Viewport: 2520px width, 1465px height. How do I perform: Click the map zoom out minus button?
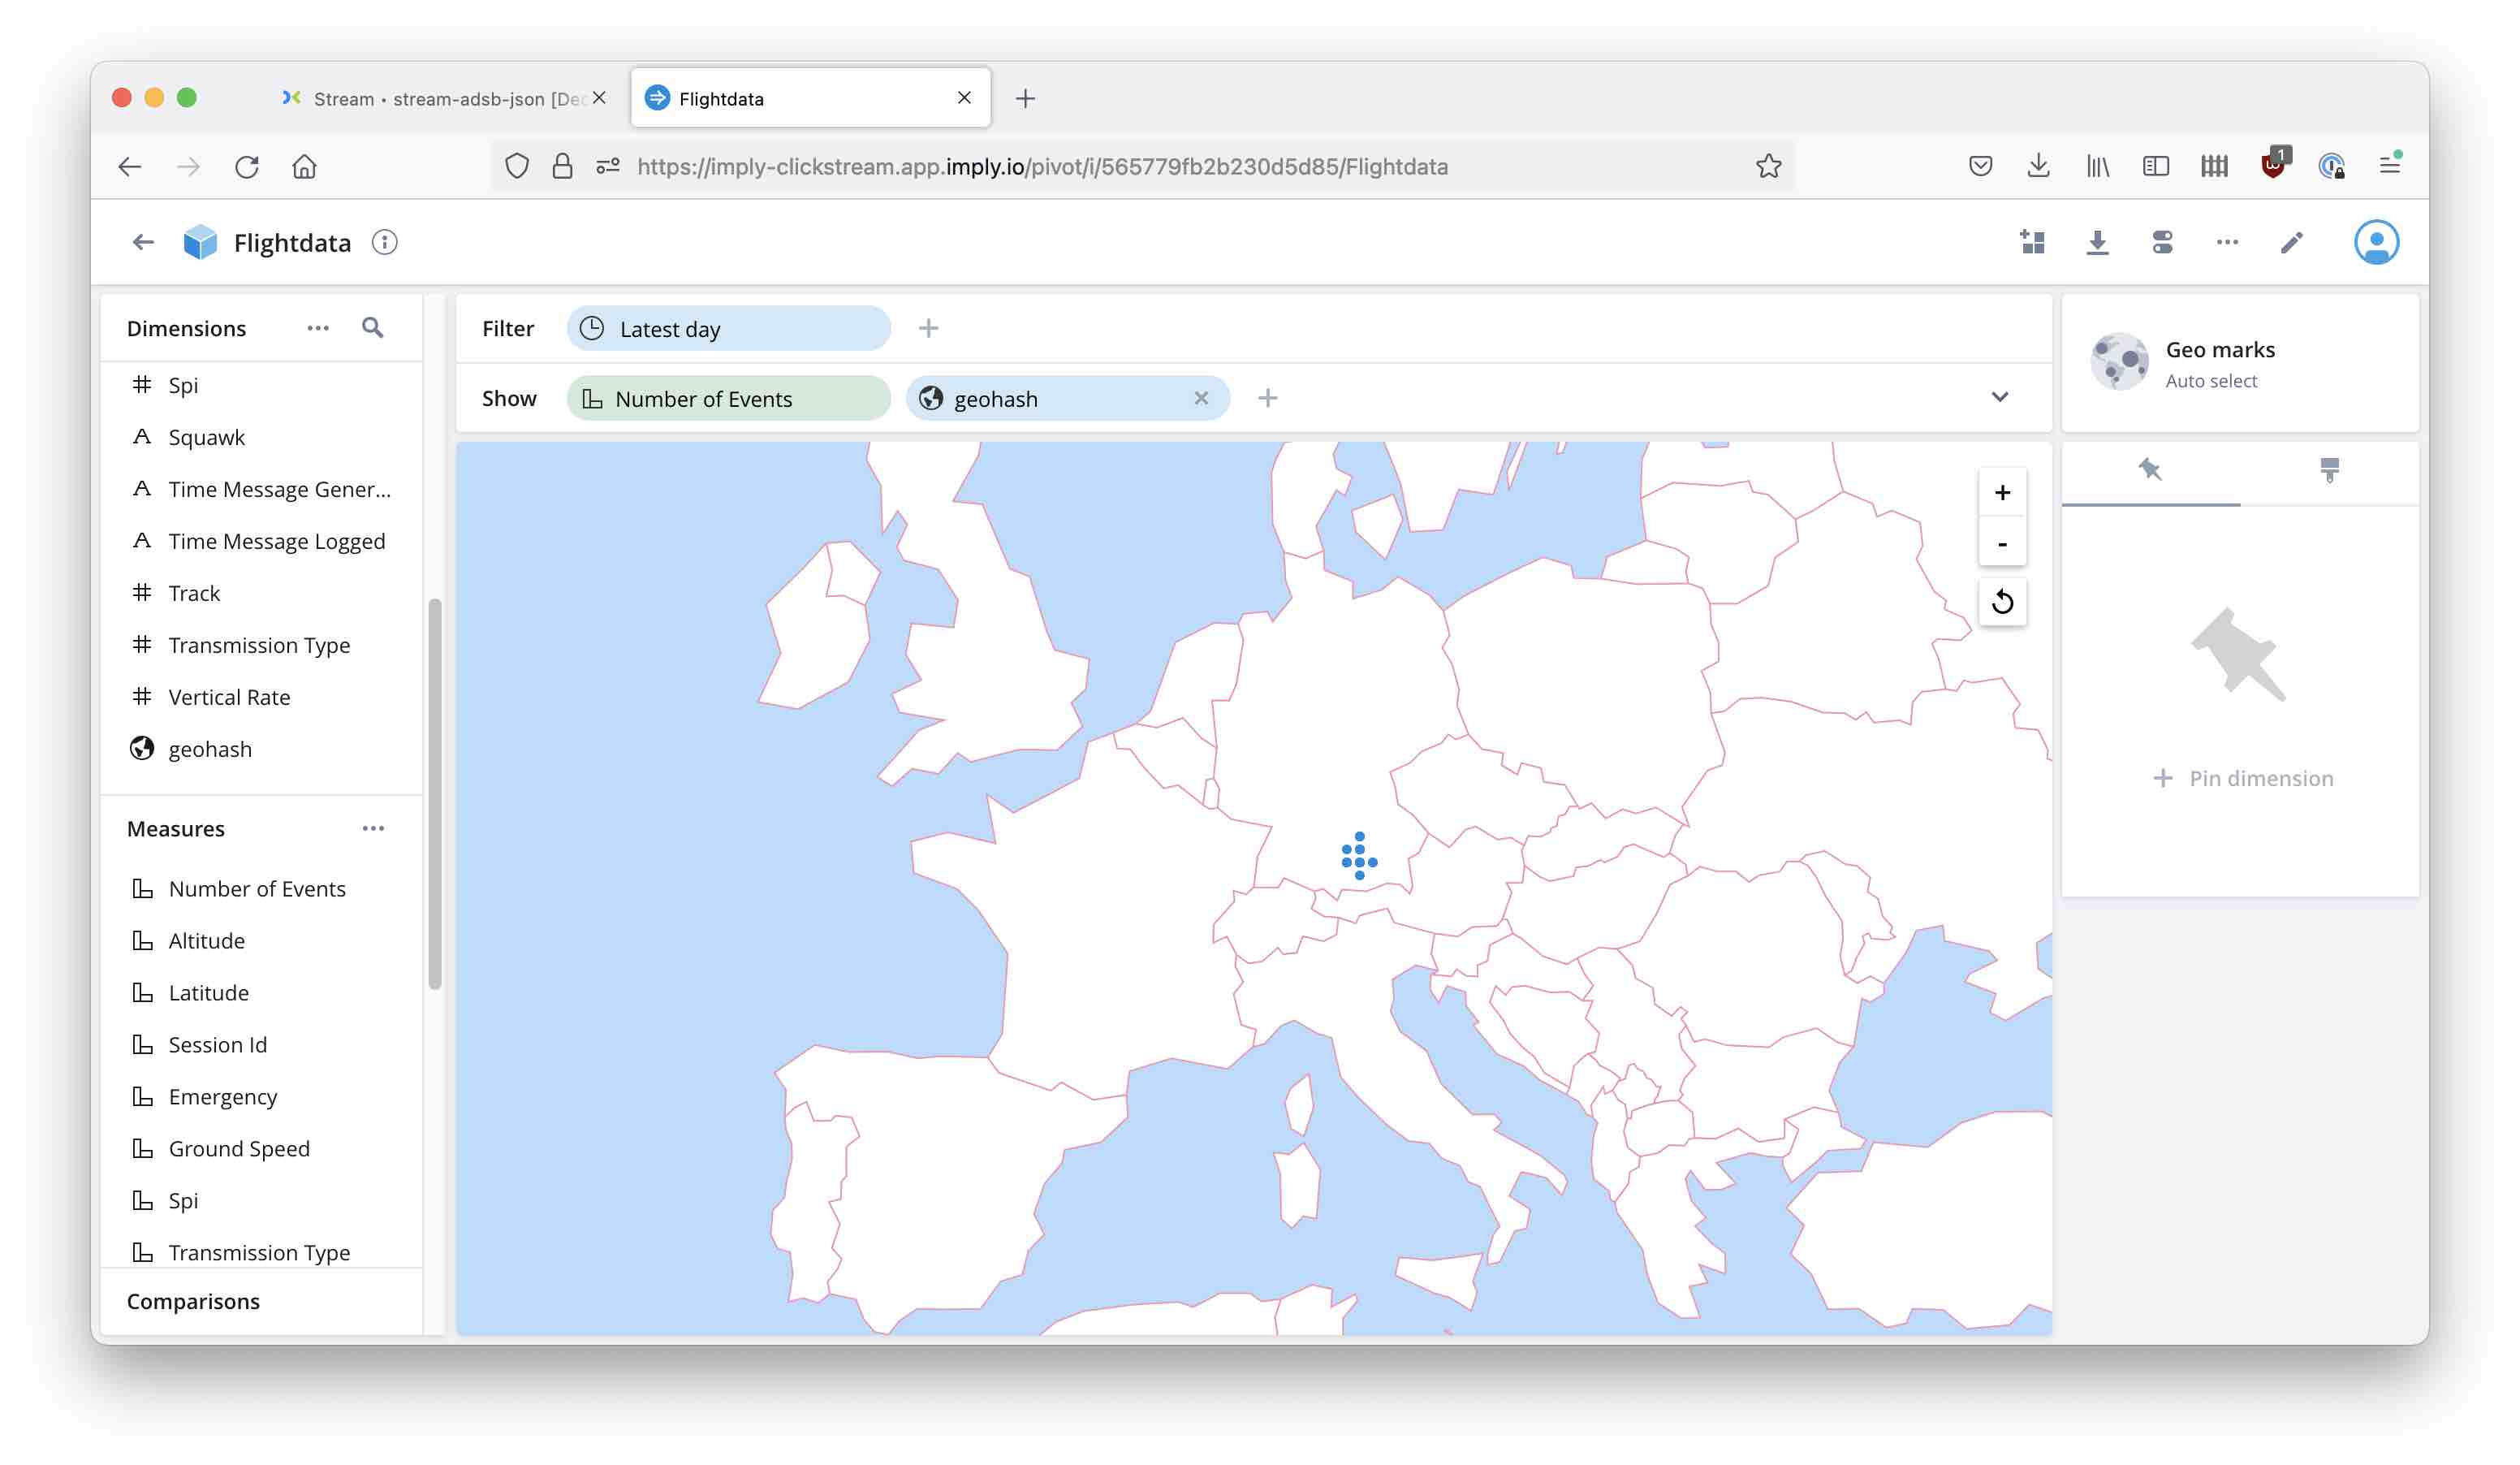[2001, 544]
